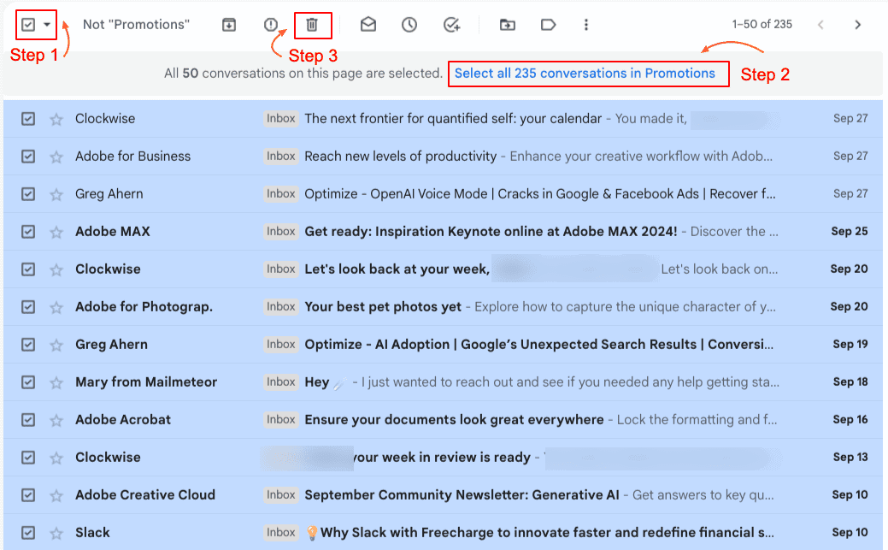
Task: Open 'Get ready: Inspiration Keynote online' email
Action: coord(491,231)
